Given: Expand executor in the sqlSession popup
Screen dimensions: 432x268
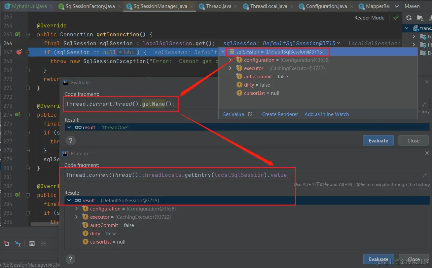Looking at the screenshot, I should click(231, 68).
